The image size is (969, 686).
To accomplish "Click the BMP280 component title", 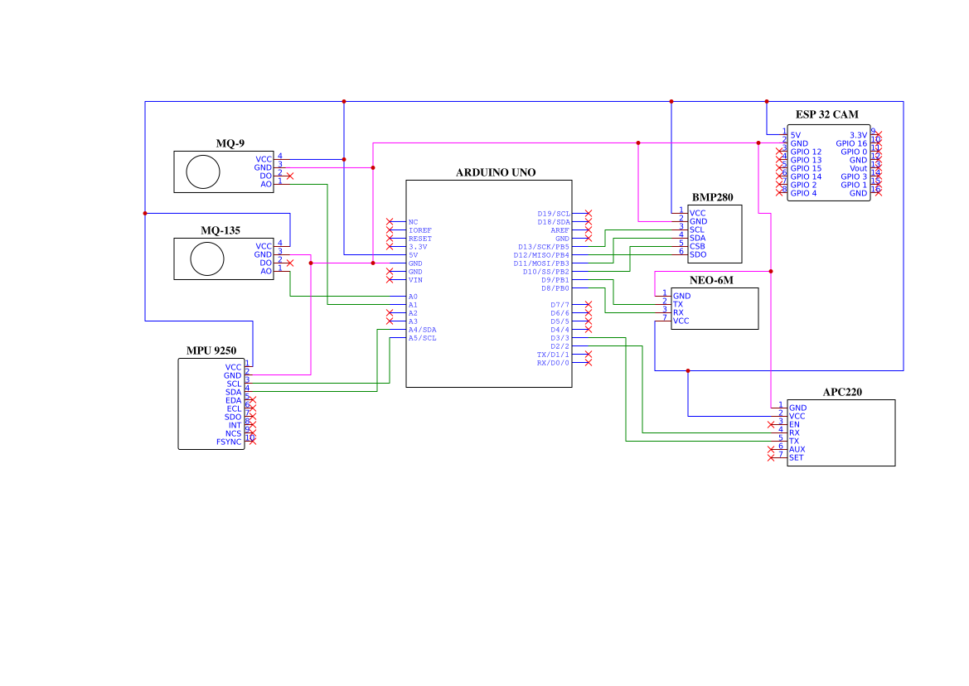I will (x=713, y=197).
